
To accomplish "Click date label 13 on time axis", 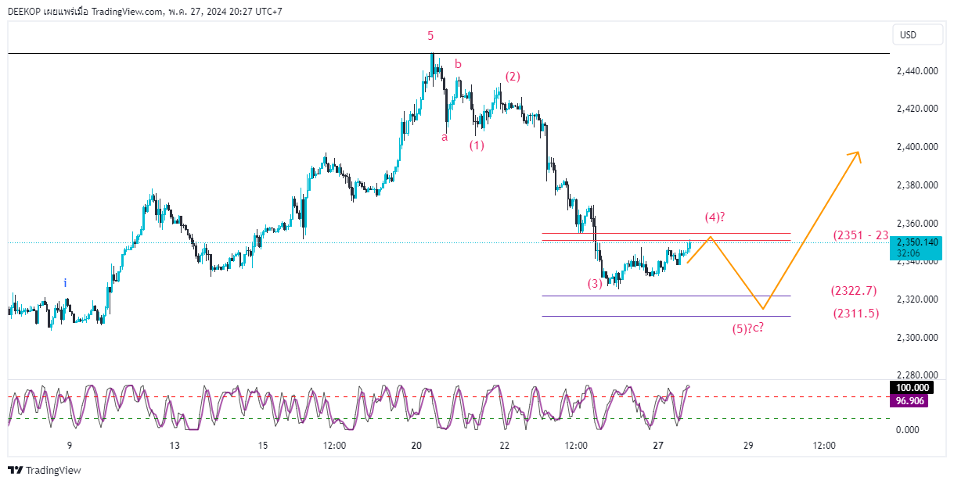I will pos(175,446).
